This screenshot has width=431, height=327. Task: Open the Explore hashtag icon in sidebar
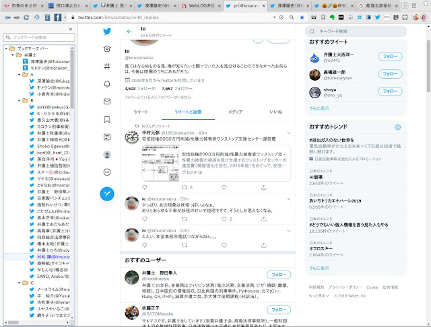tap(107, 66)
